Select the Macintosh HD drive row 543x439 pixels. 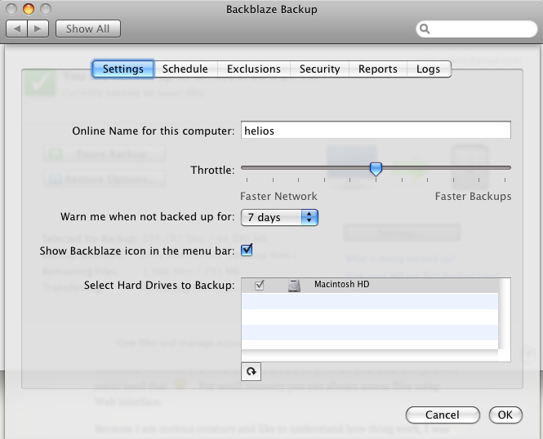pos(370,286)
